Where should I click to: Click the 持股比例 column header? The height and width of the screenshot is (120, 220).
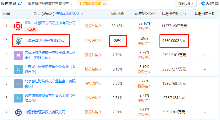tap(118, 14)
